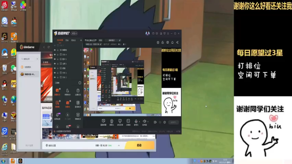Select the 穿越火线 game in WeGame sidebar

tap(29, 74)
